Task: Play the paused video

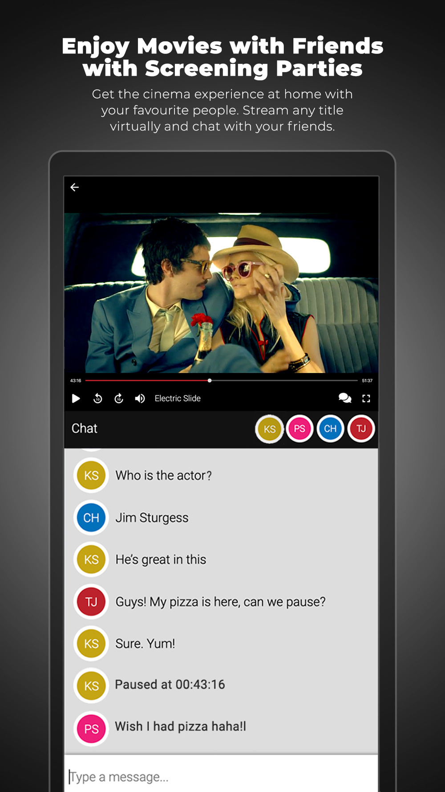Action: 76,398
